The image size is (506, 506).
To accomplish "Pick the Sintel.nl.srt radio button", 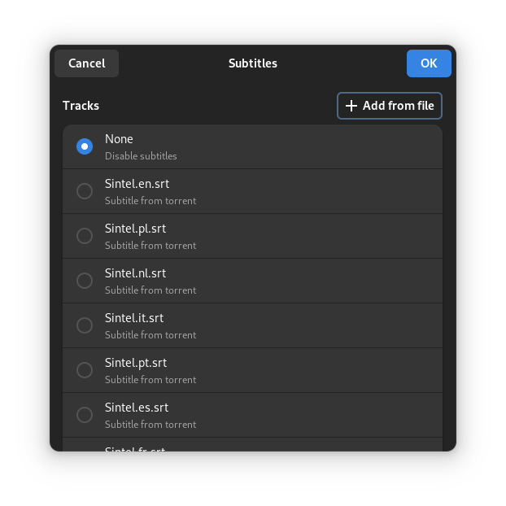I will pos(85,281).
